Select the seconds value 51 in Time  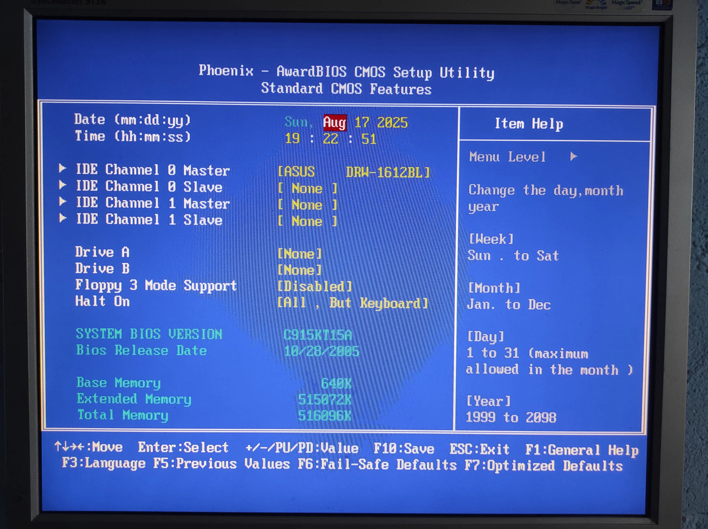point(368,139)
